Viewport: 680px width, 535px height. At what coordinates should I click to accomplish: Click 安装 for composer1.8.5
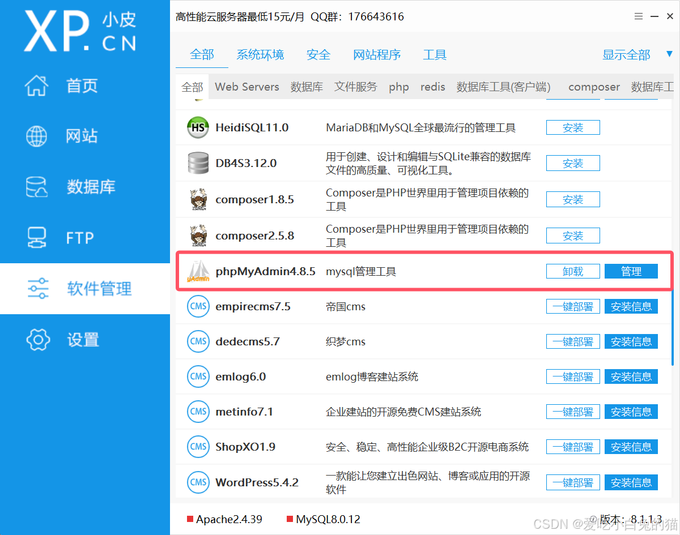(x=573, y=200)
